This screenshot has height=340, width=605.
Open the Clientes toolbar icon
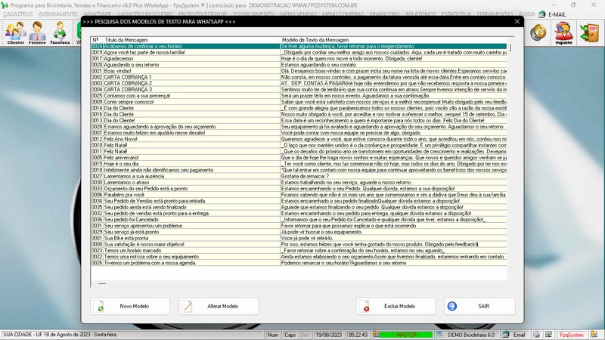coord(16,32)
